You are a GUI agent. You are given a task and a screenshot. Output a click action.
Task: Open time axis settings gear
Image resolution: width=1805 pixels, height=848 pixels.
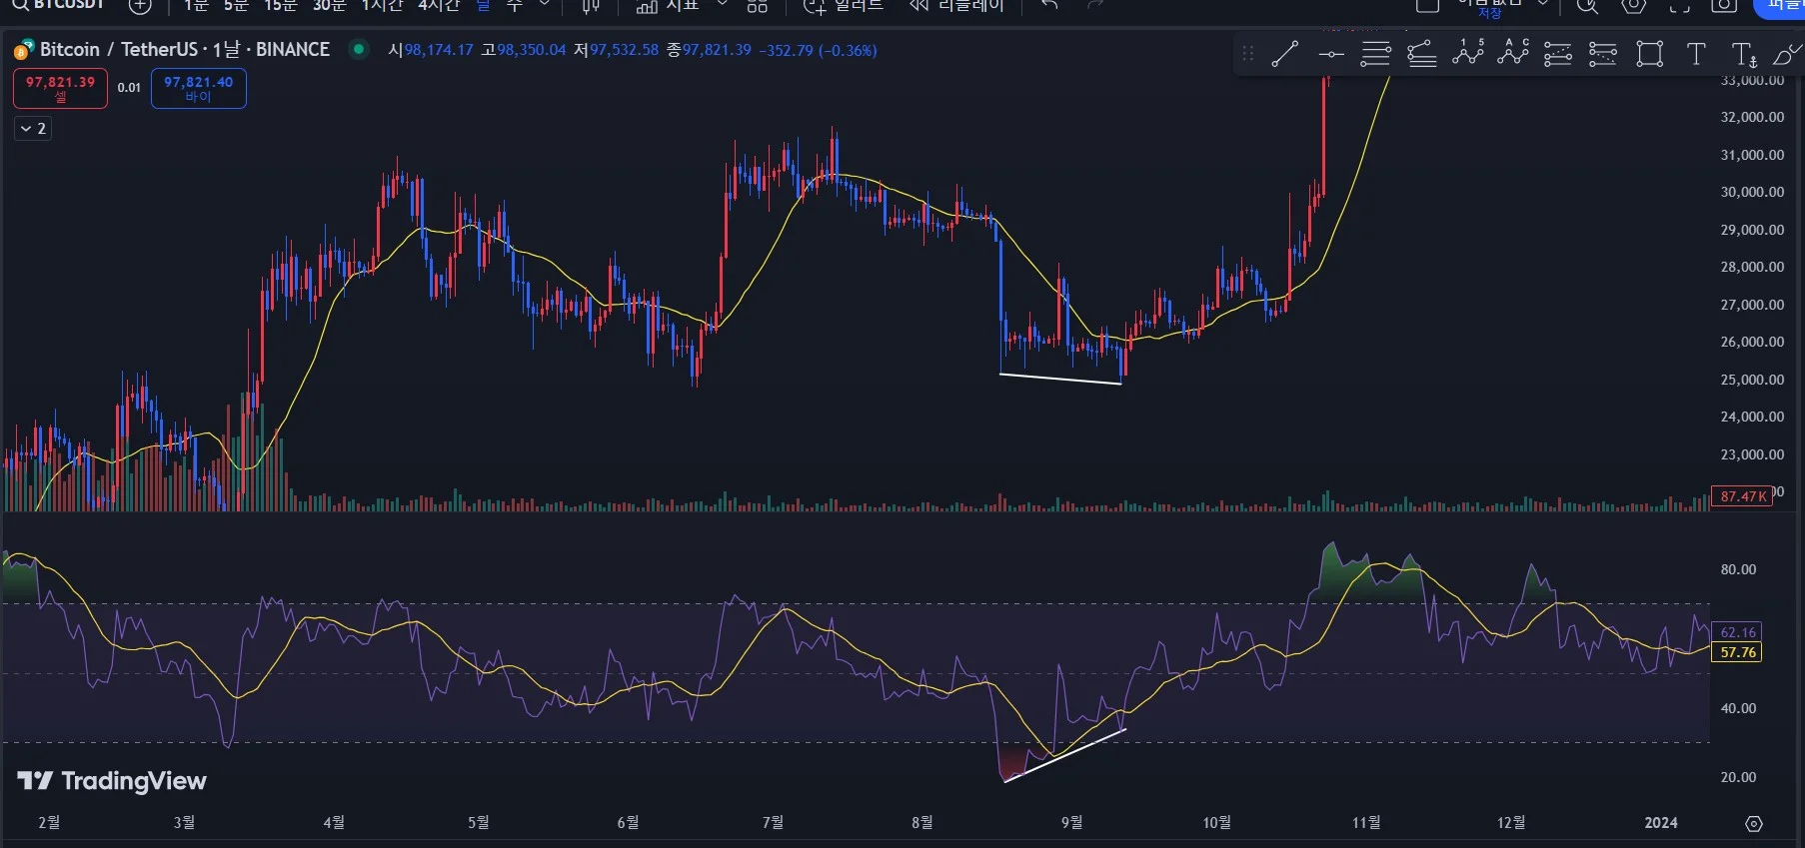click(x=1754, y=823)
